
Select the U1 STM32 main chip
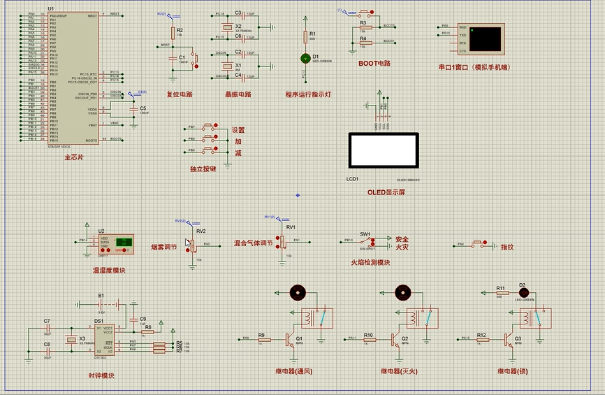click(73, 78)
